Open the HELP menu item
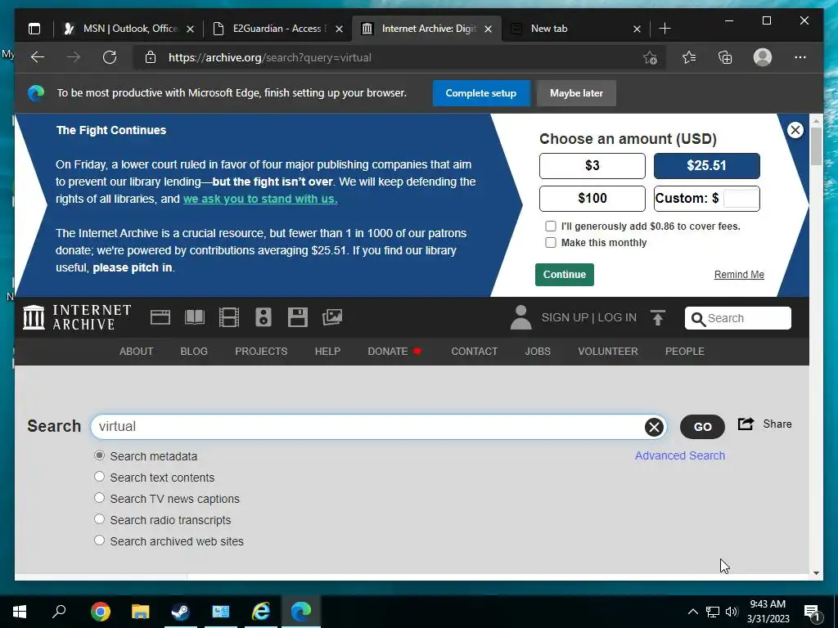Viewport: 838px width, 628px height. [327, 352]
